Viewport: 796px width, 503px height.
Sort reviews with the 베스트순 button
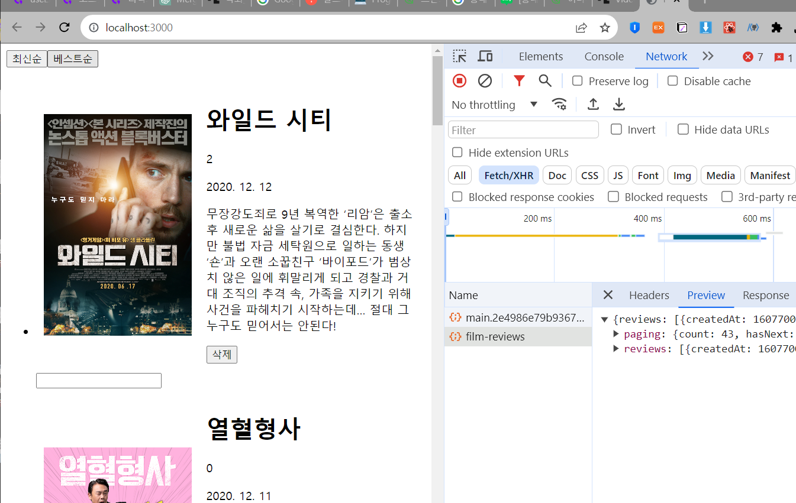click(x=73, y=59)
